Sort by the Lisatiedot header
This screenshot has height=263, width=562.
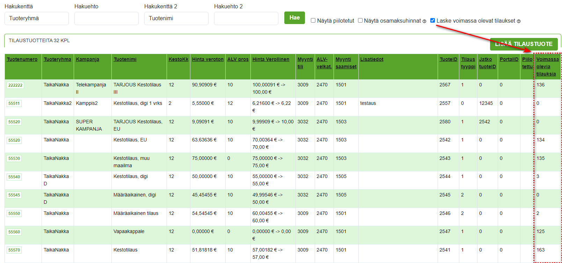pyautogui.click(x=372, y=59)
